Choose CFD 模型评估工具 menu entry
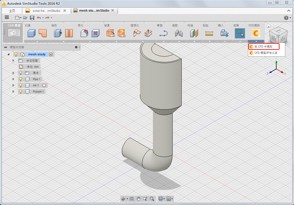This screenshot has width=294, height=205. (x=266, y=53)
